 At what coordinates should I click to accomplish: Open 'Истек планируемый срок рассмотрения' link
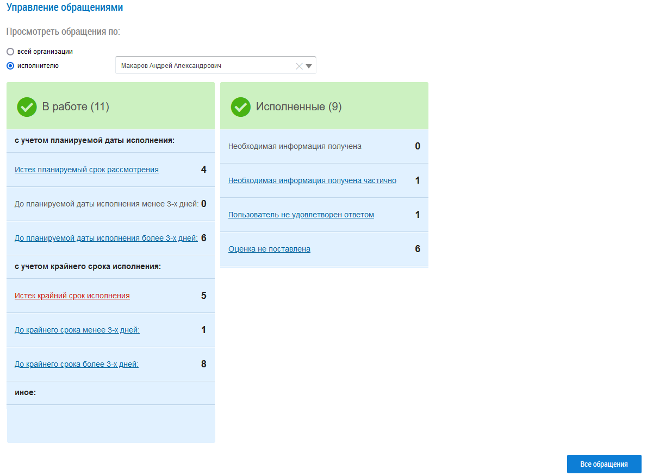86,170
